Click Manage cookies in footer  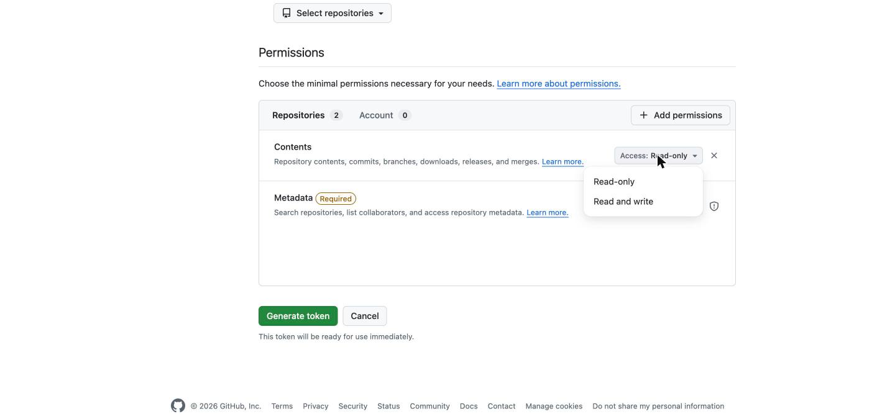coord(554,406)
